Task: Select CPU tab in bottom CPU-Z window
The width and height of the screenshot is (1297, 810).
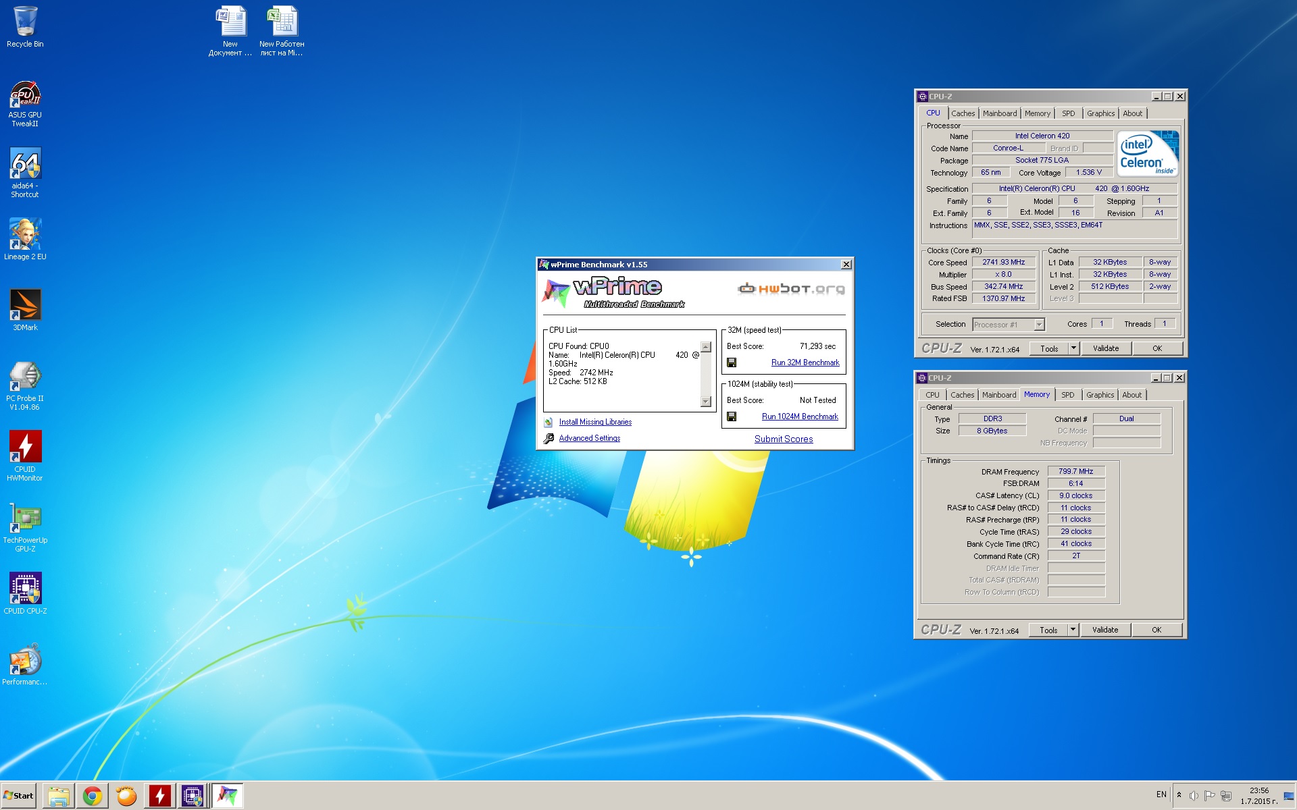Action: coord(932,395)
